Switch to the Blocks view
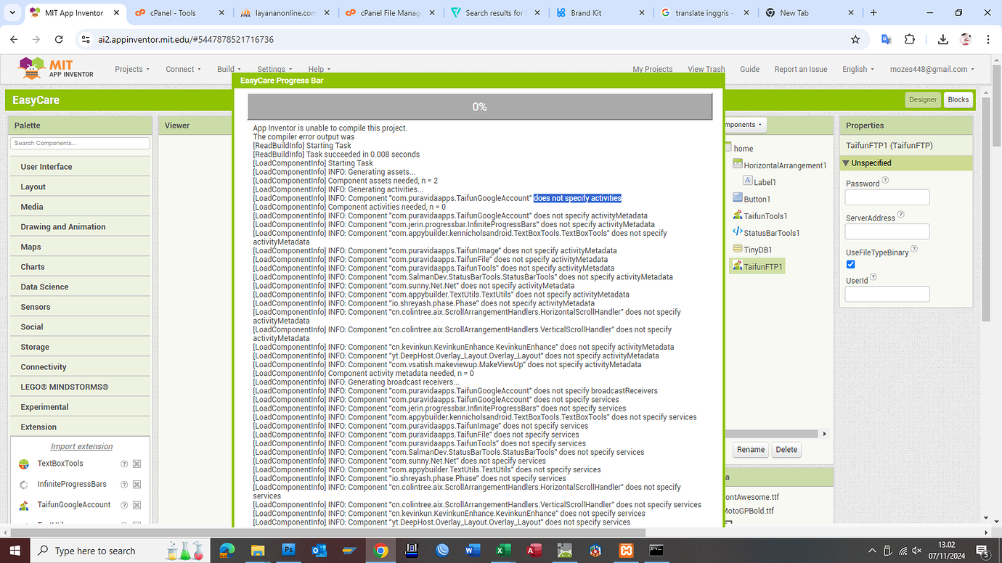The width and height of the screenshot is (1002, 563). (958, 99)
